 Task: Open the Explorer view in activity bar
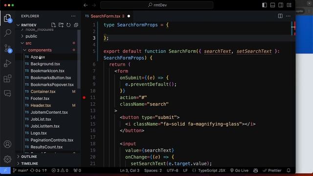[x=8, y=18]
